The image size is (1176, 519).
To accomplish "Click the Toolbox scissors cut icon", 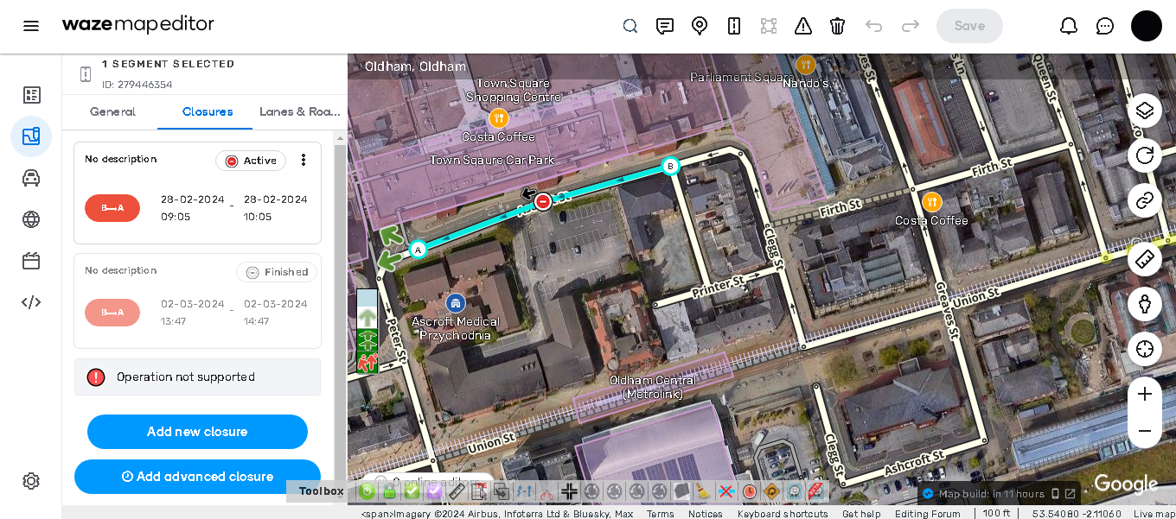I will pos(546,491).
